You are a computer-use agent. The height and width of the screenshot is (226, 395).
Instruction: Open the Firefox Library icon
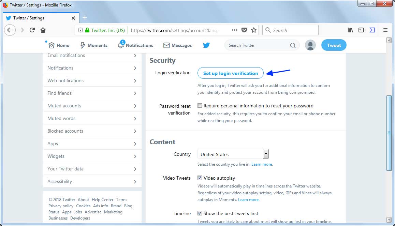point(350,30)
